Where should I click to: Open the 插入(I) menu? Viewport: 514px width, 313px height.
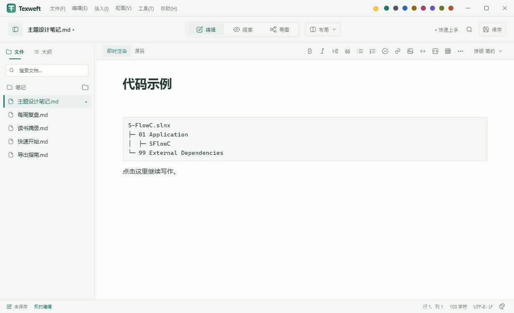pos(102,8)
